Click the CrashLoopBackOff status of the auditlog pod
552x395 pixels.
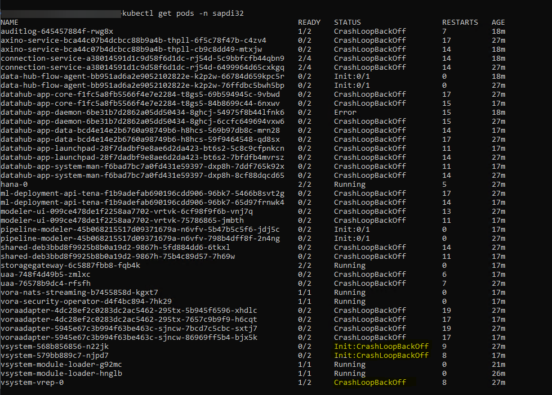pyautogui.click(x=370, y=32)
